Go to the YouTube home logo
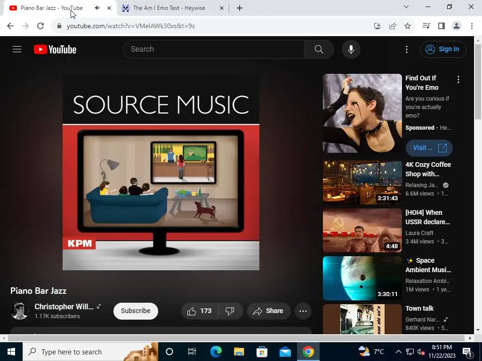Viewport: 482px width, 361px height. point(55,49)
